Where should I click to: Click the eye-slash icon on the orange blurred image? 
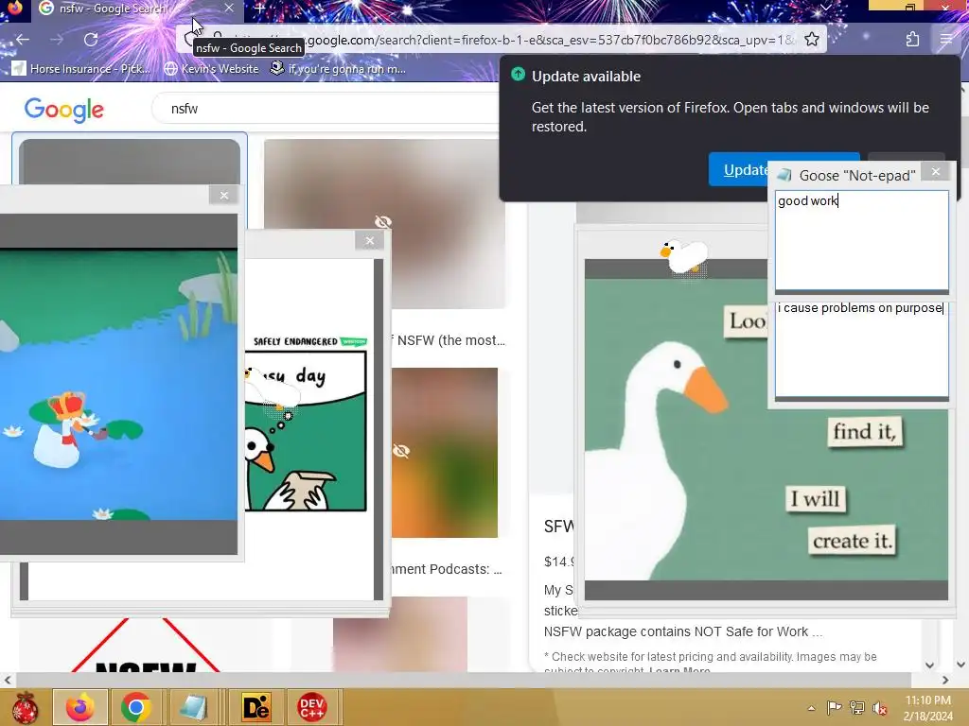[x=401, y=451]
